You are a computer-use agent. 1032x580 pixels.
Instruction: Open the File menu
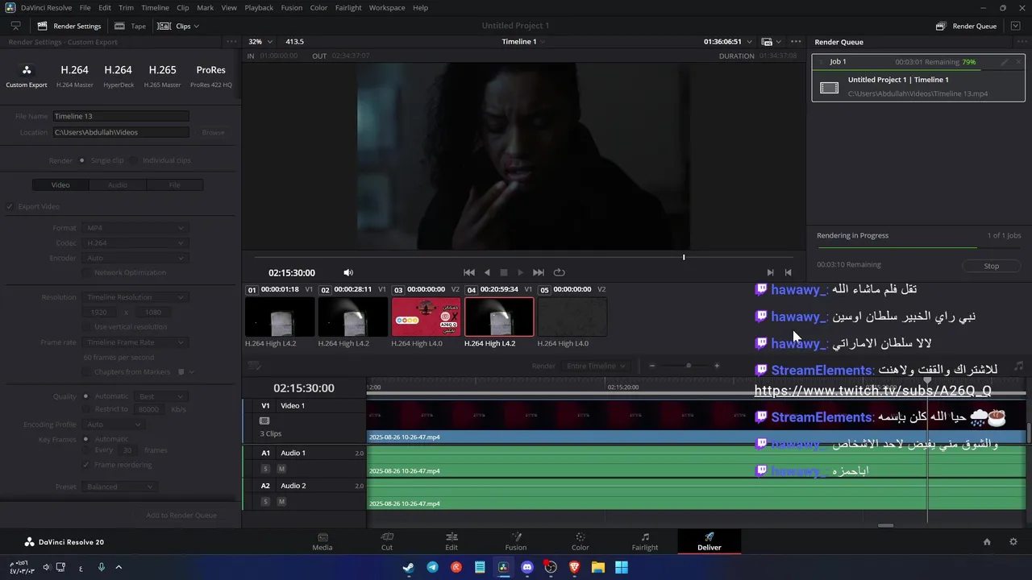(x=85, y=7)
